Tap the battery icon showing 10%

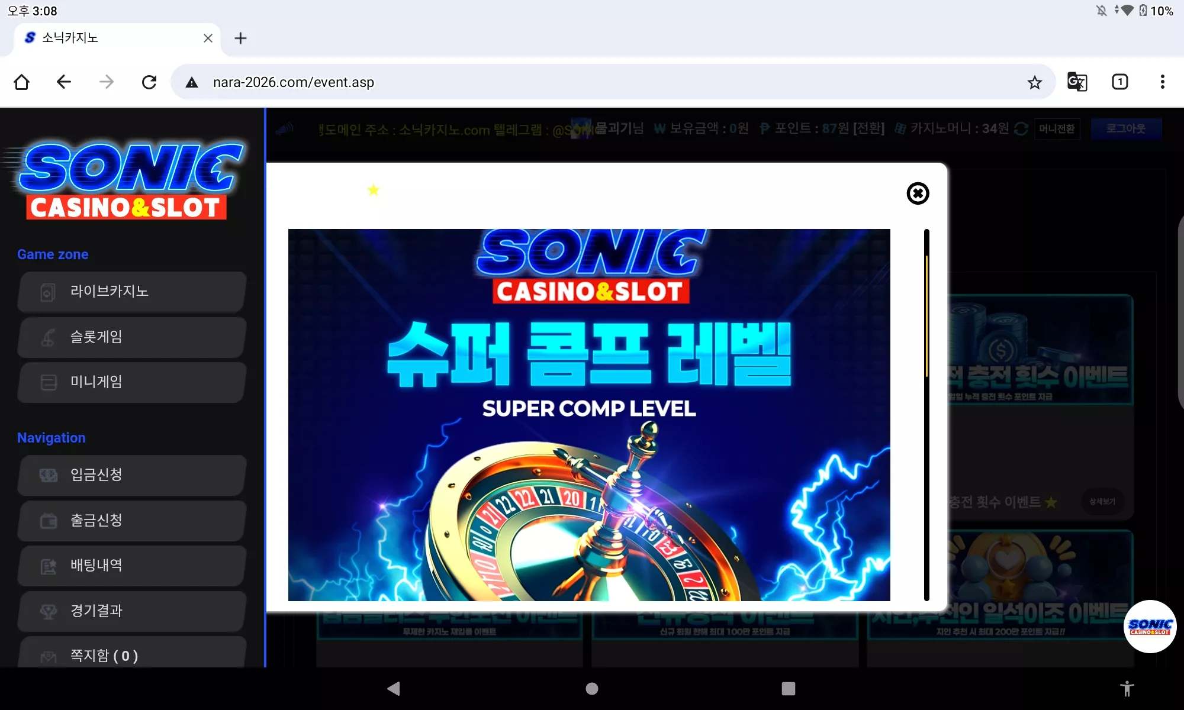[1143, 11]
